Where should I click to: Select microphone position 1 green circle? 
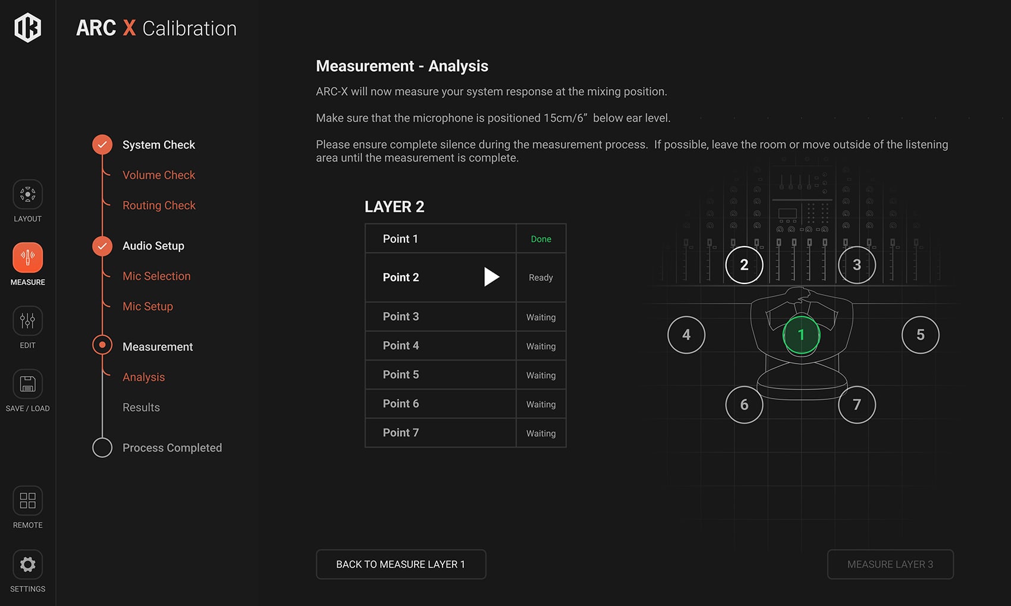[801, 335]
